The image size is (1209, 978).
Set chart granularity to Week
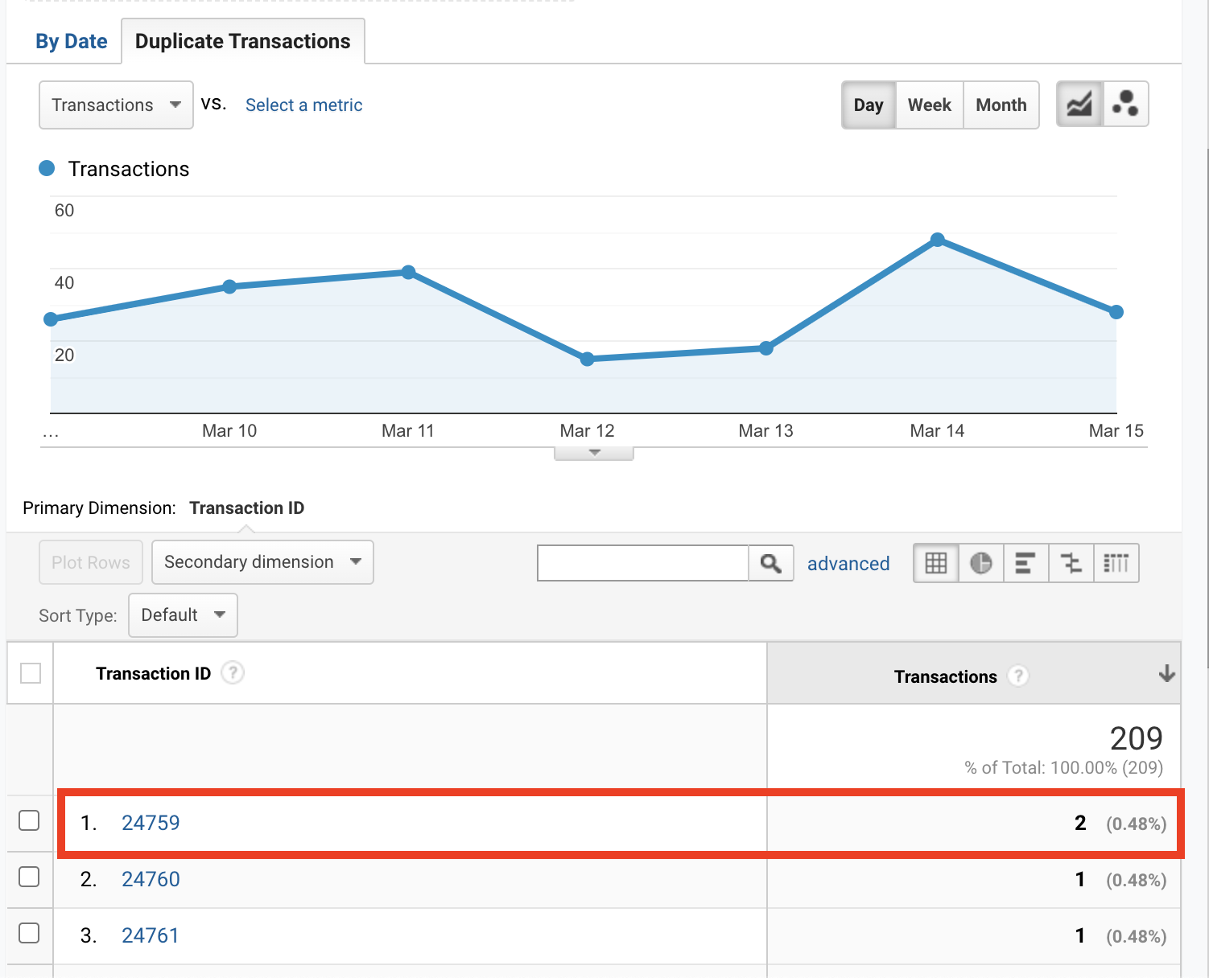pyautogui.click(x=930, y=105)
